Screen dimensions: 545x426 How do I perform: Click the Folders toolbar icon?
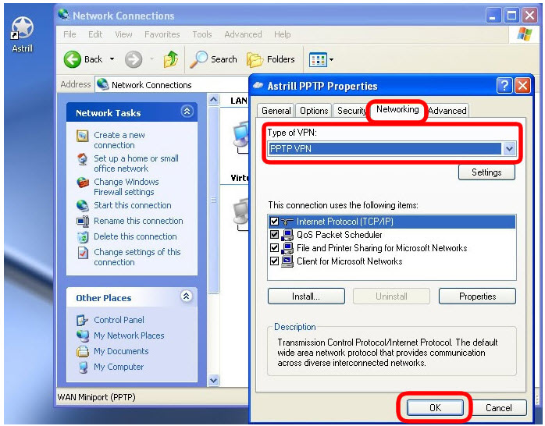click(255, 60)
